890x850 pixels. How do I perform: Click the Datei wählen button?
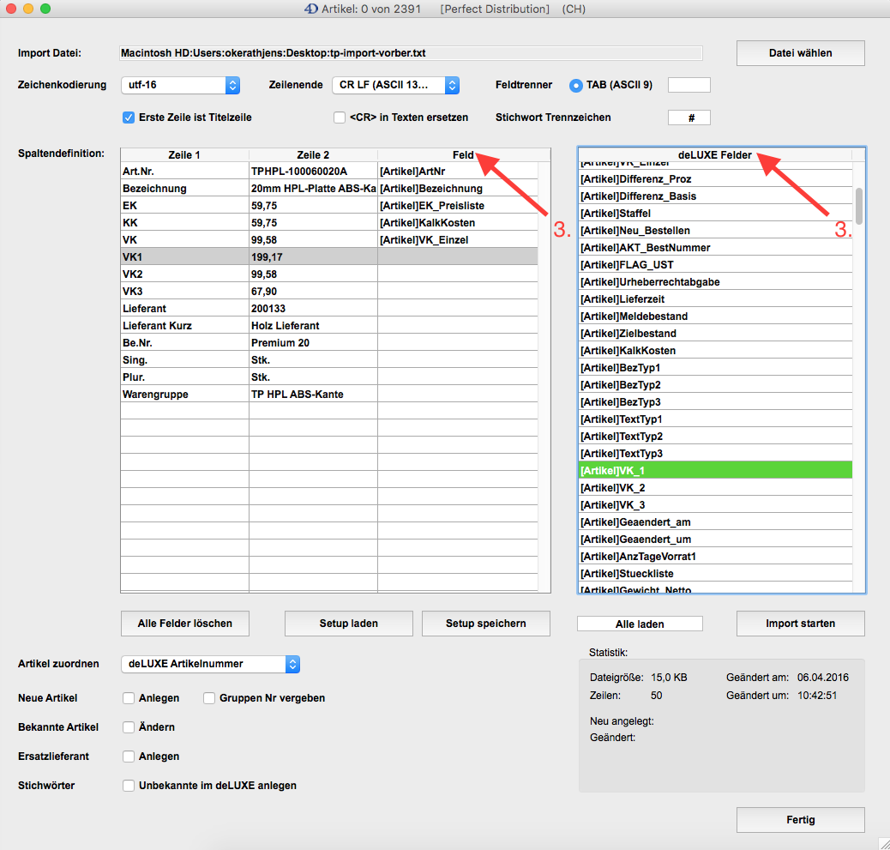tap(800, 53)
